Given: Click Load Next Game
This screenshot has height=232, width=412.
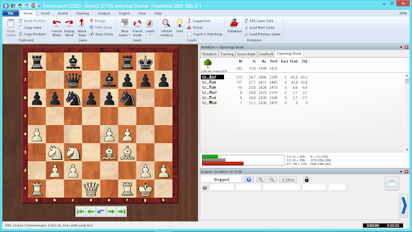Looking at the screenshot, I should (x=262, y=27).
